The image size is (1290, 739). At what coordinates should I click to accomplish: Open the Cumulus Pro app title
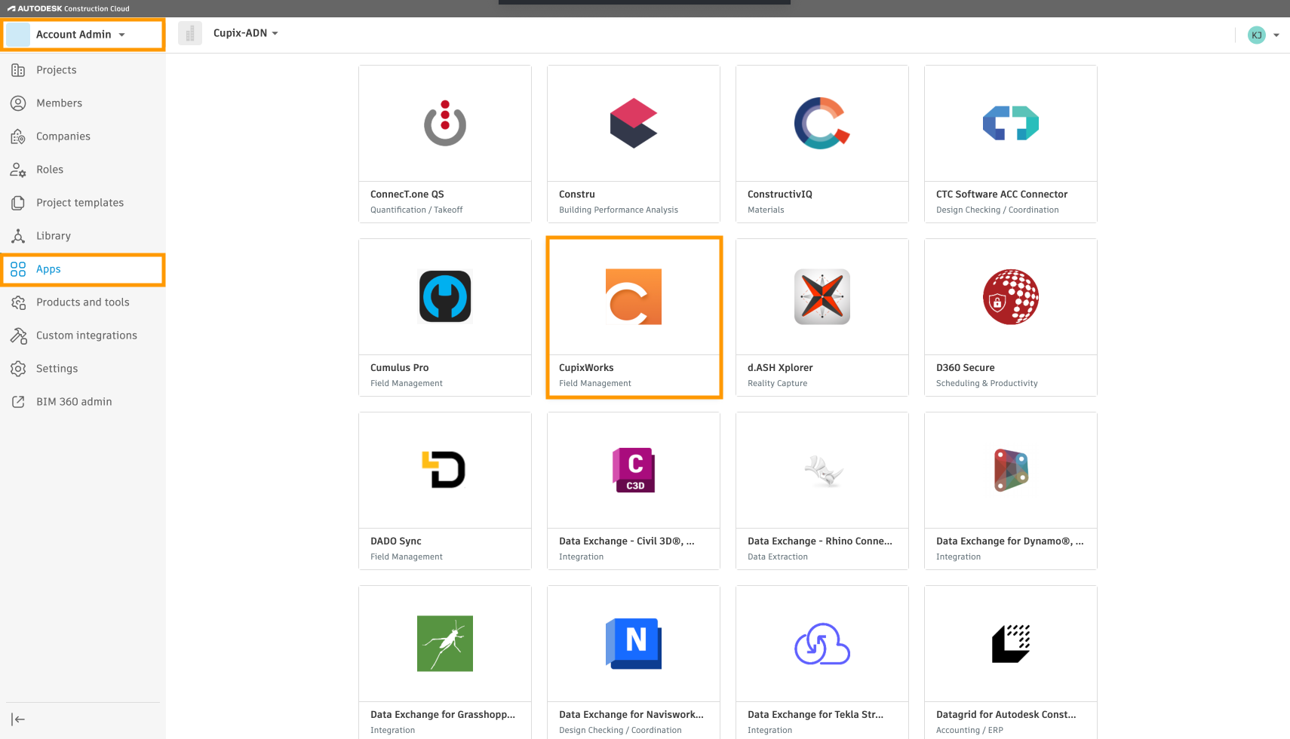coord(400,368)
